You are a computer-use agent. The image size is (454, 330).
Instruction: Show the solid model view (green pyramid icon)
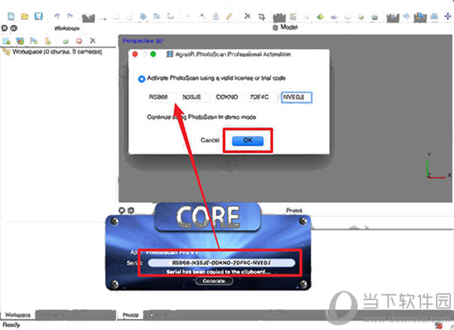point(320,16)
